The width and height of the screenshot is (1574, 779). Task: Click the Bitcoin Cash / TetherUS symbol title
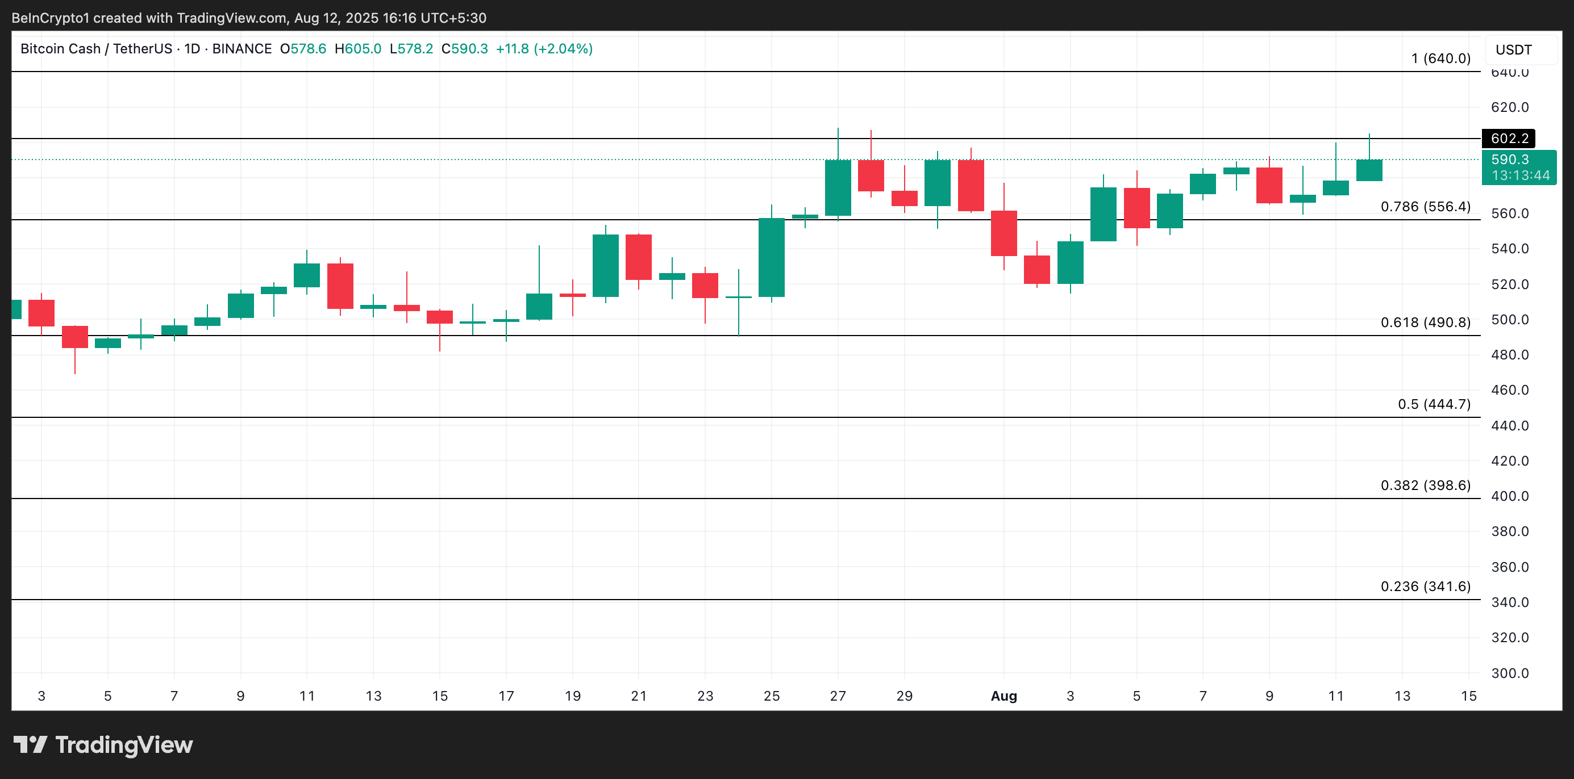click(96, 49)
